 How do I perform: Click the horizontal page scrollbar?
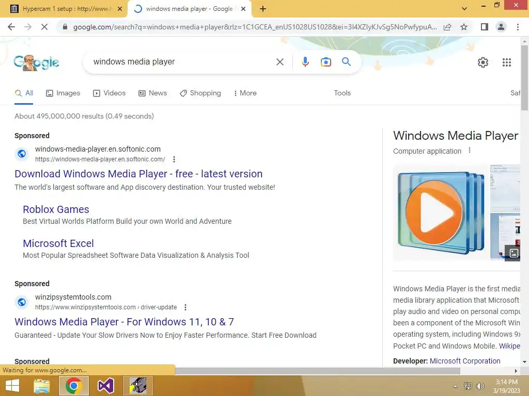tap(318, 371)
